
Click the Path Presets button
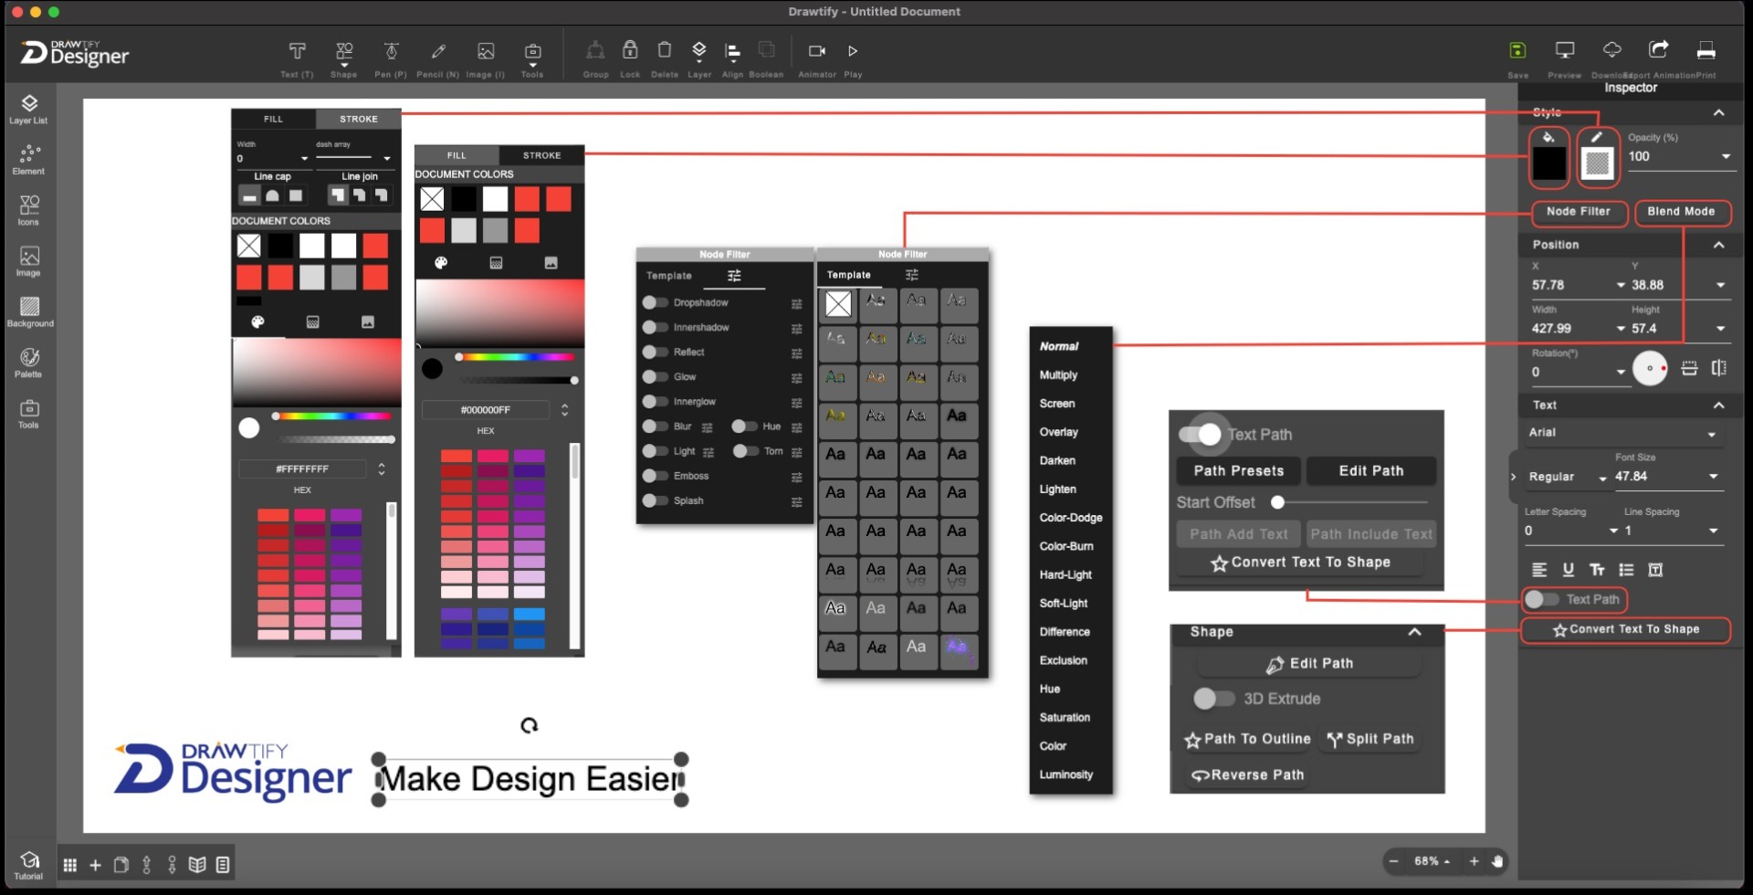(x=1238, y=471)
